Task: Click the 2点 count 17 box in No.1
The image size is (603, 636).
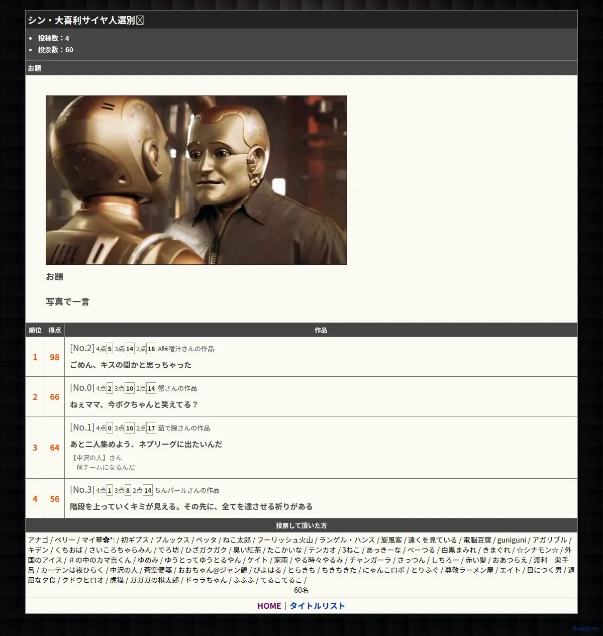Action: pyautogui.click(x=151, y=428)
